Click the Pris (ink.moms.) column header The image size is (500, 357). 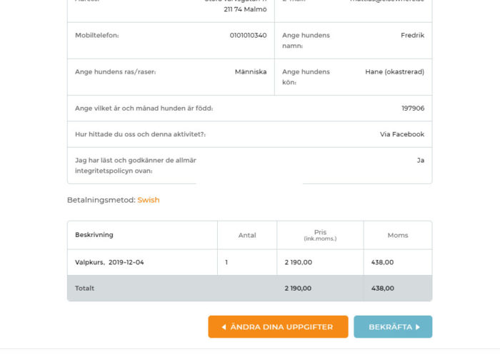(x=320, y=235)
